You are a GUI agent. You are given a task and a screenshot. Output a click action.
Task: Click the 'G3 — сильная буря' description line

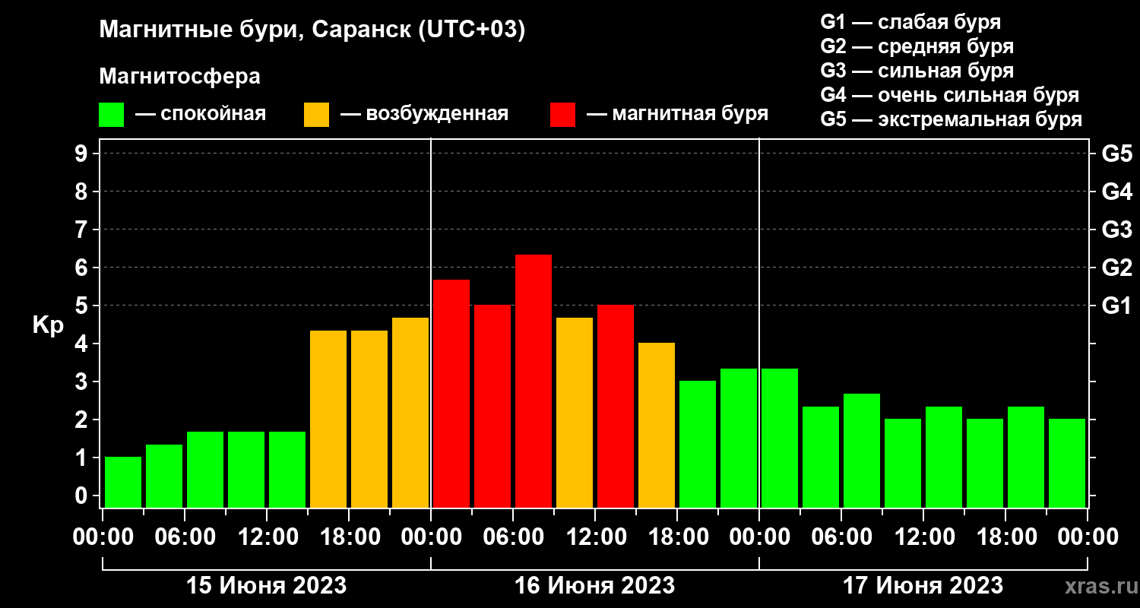coord(917,71)
